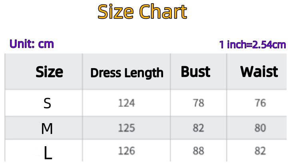The image size is (289, 163).
Task: Click the M size row label
Action: (x=47, y=128)
